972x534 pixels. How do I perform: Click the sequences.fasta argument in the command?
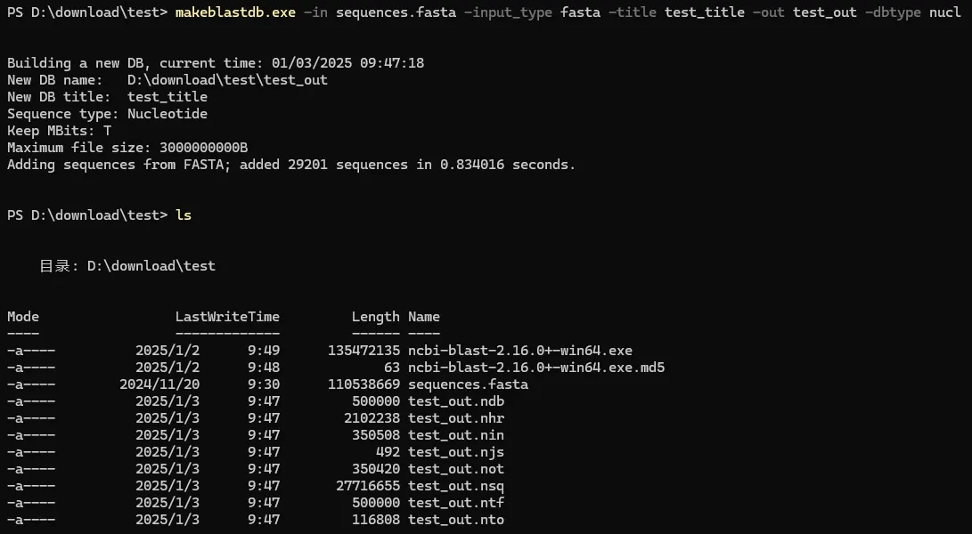tap(396, 12)
